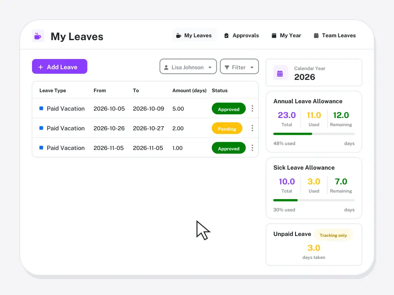This screenshot has height=295, width=394.
Task: Open the three-dot menu for the 2026-10-05 leave
Action: pyautogui.click(x=252, y=108)
